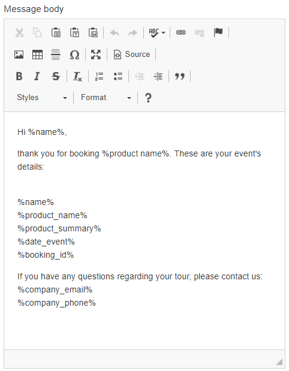
Task: Click the '%product_name%' placeholder line
Action: point(52,215)
